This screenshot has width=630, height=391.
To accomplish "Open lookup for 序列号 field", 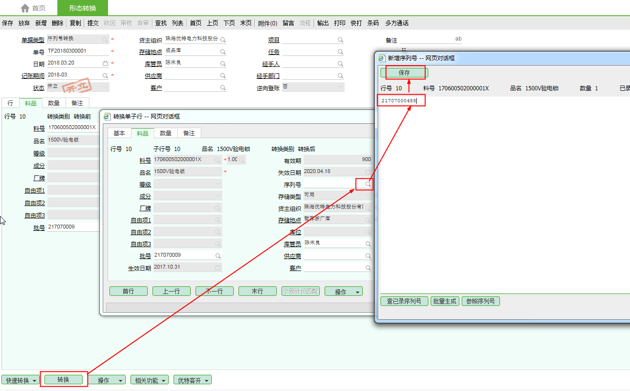I will (x=368, y=184).
